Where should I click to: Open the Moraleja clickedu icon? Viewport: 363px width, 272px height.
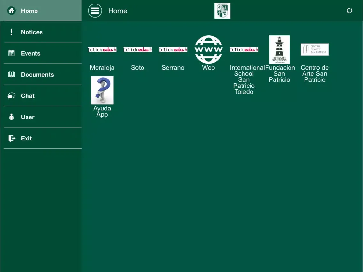click(102, 49)
